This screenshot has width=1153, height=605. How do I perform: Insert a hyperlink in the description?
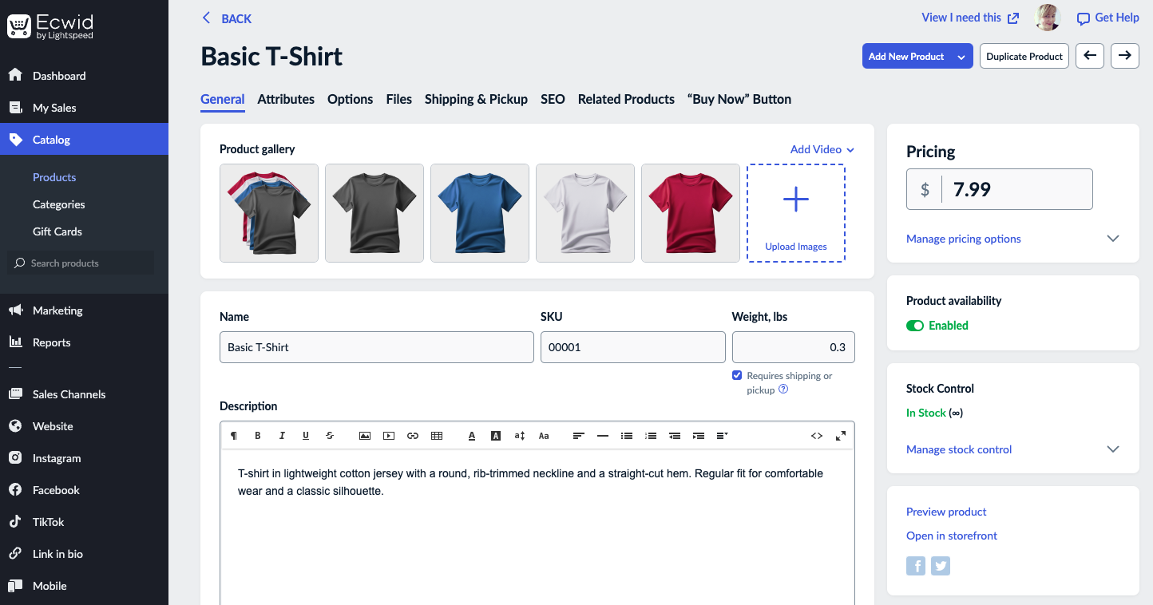413,435
